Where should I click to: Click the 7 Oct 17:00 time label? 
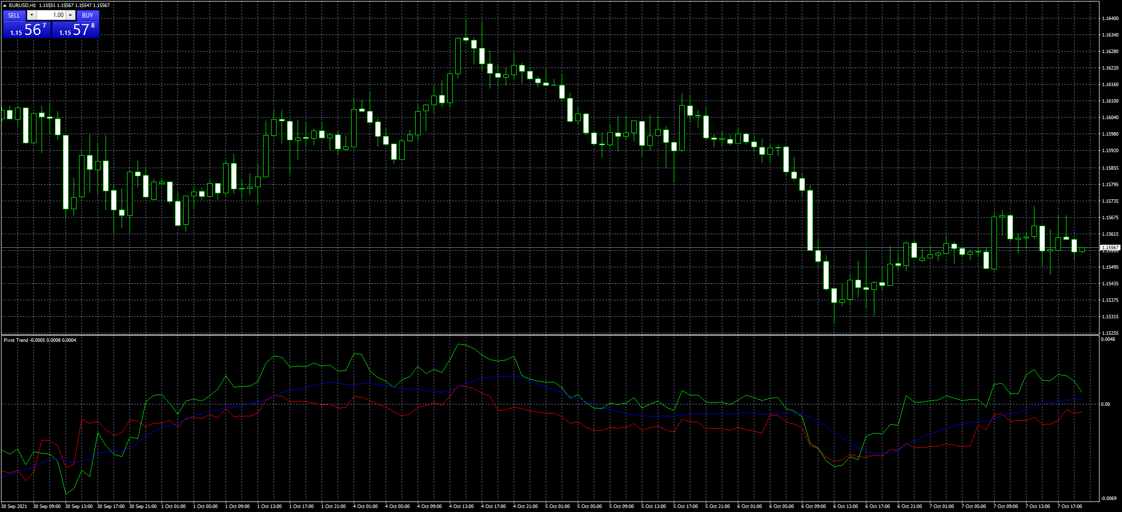click(x=1069, y=506)
